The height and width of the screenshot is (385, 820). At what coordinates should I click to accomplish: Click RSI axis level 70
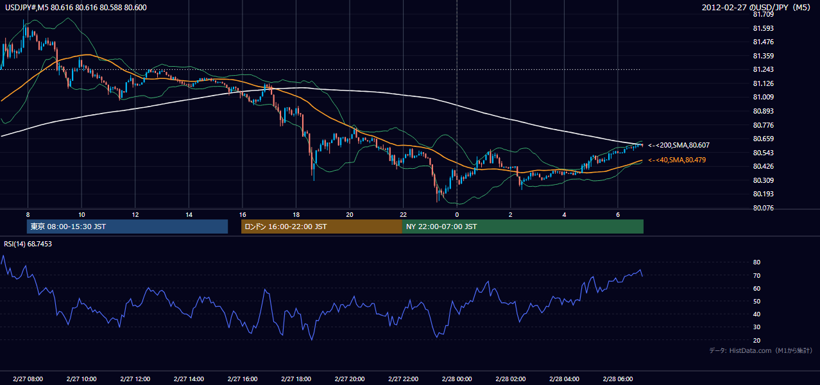coord(757,275)
